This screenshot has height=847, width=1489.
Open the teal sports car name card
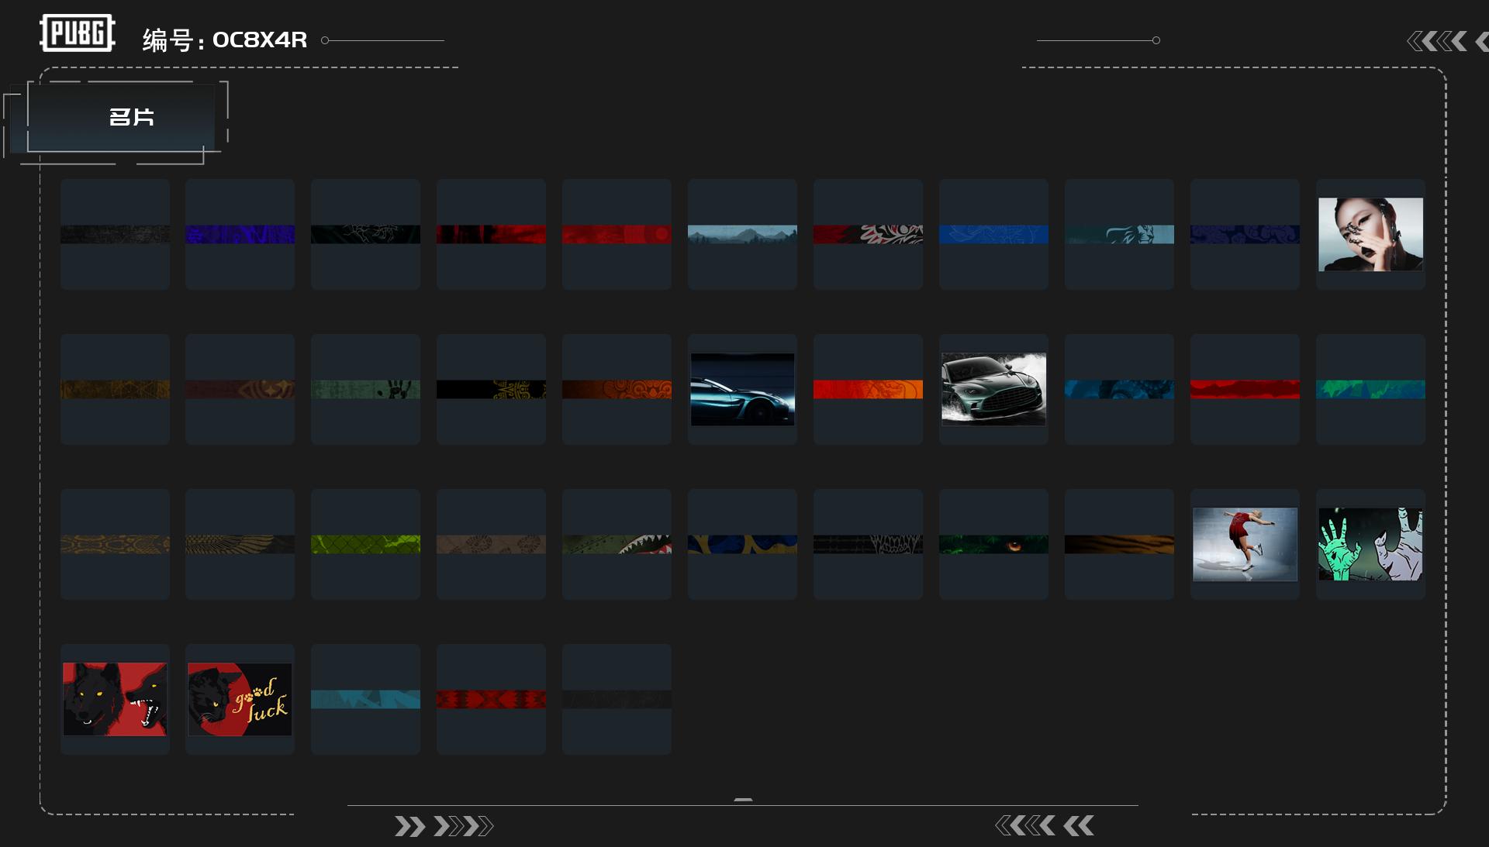pyautogui.click(x=742, y=389)
